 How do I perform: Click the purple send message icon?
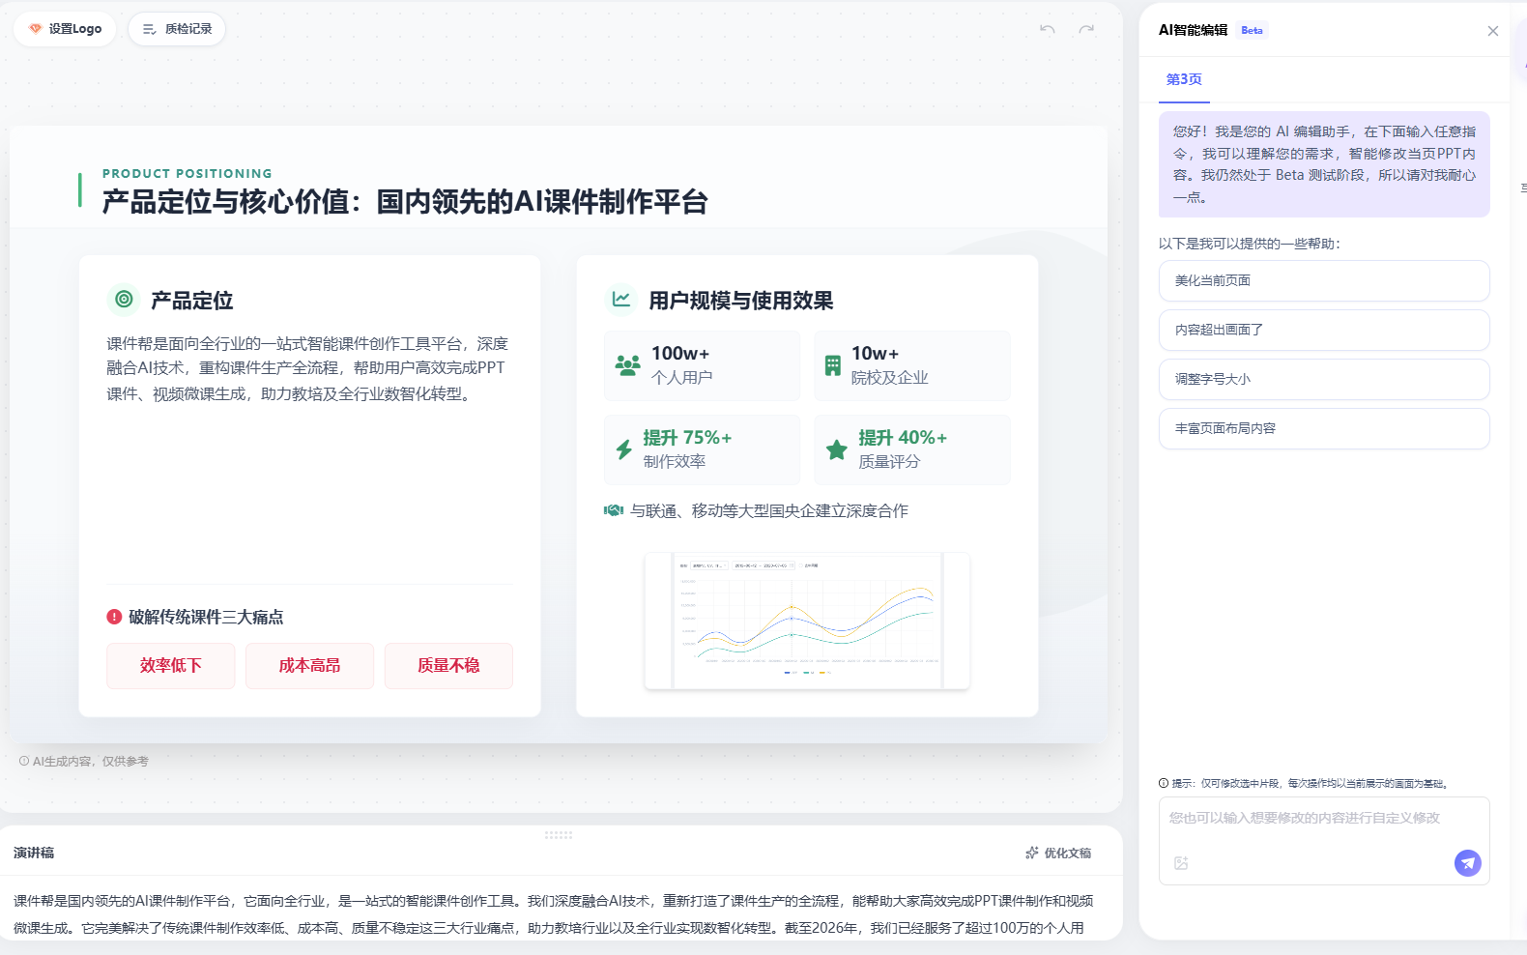click(x=1467, y=863)
